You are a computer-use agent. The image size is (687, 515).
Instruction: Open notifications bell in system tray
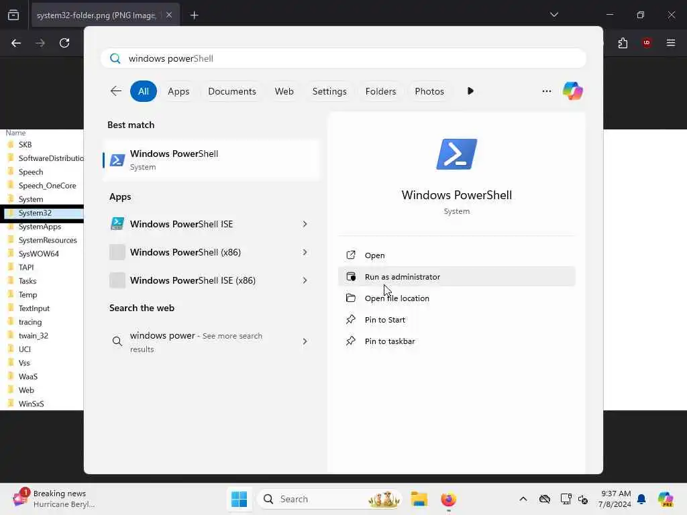click(x=641, y=499)
